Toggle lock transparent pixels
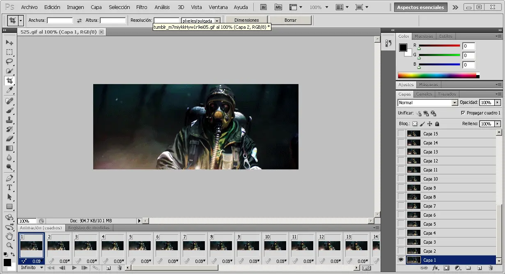505x274 pixels. 415,123
